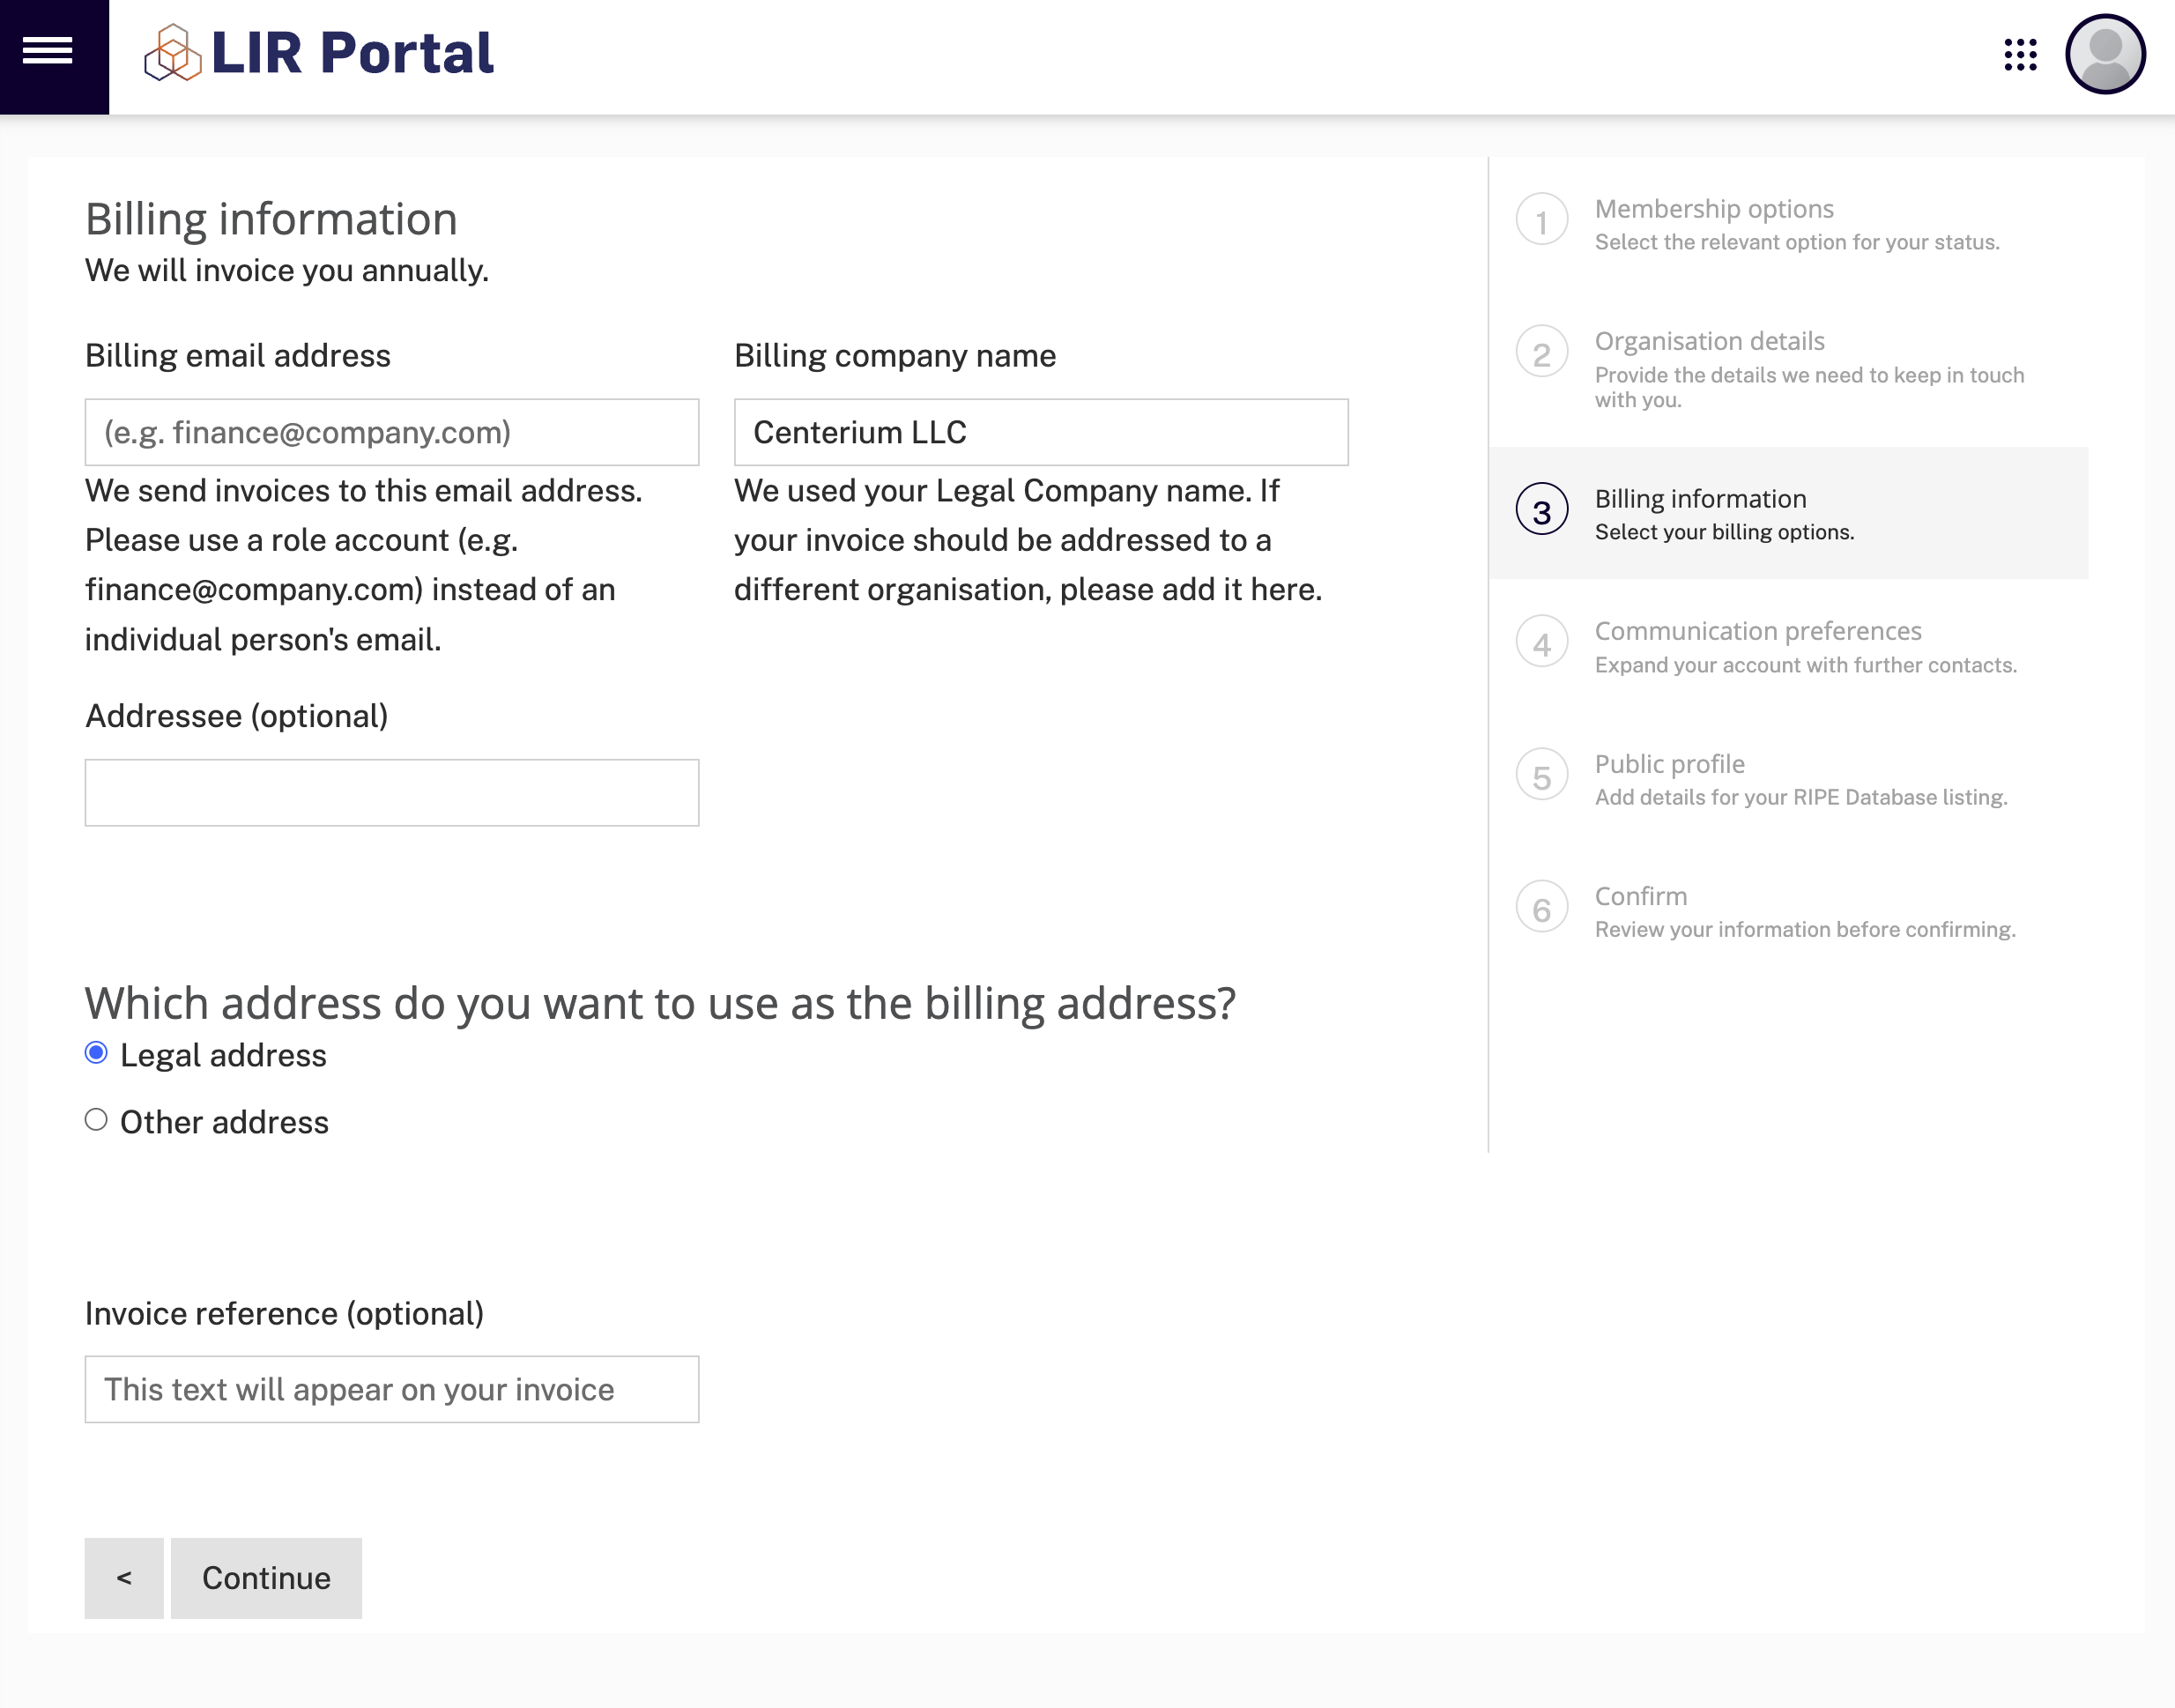Open the Organisation details step
This screenshot has width=2175, height=1708.
tap(1712, 341)
